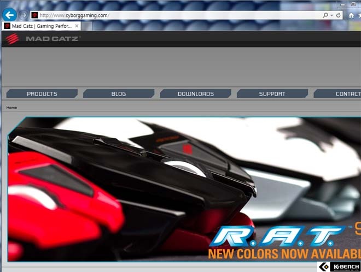Click the search magnifier icon in address bar

point(325,15)
